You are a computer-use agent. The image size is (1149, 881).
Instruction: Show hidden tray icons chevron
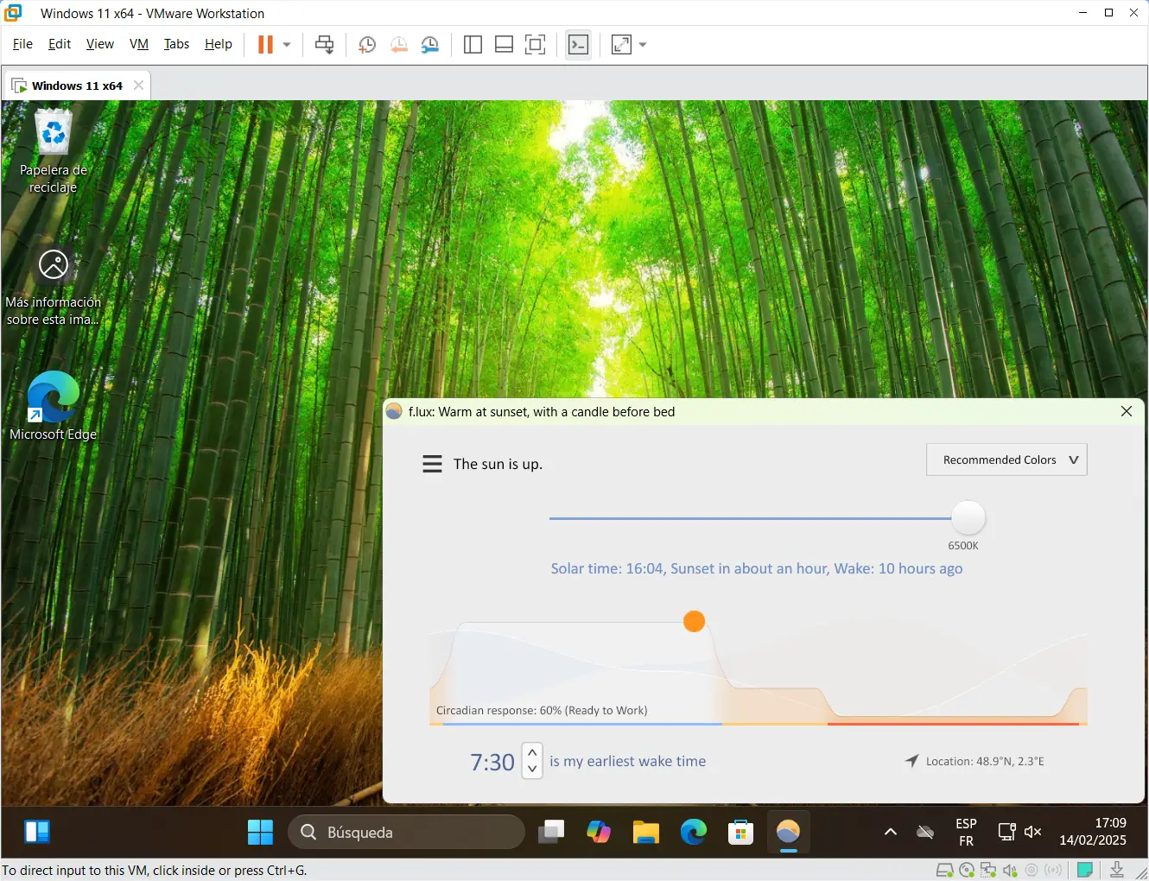point(891,832)
